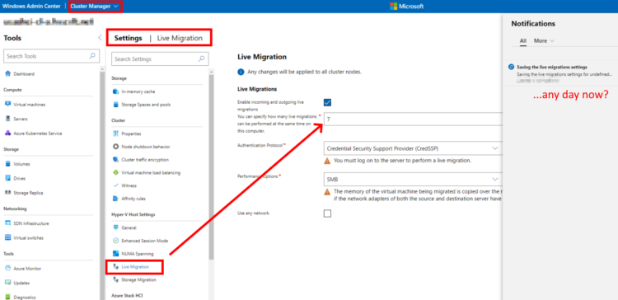Click the In-memory cache icon
The image size is (618, 300).
tap(115, 91)
